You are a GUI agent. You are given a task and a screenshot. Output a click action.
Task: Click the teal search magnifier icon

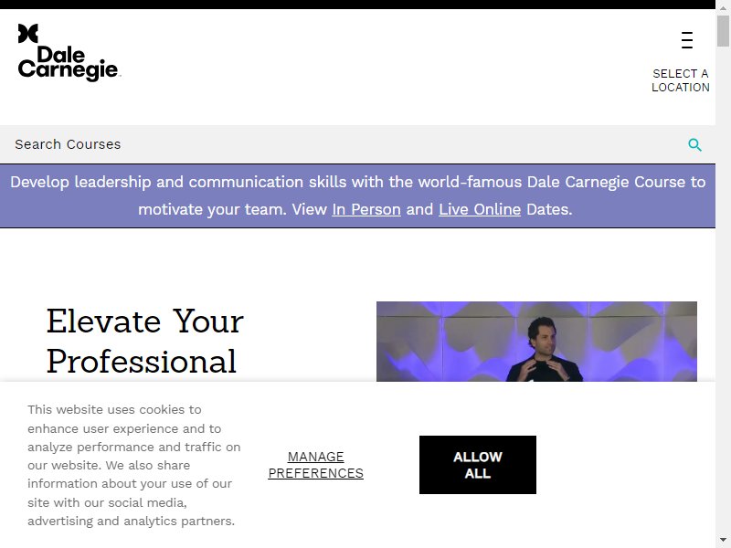(694, 145)
